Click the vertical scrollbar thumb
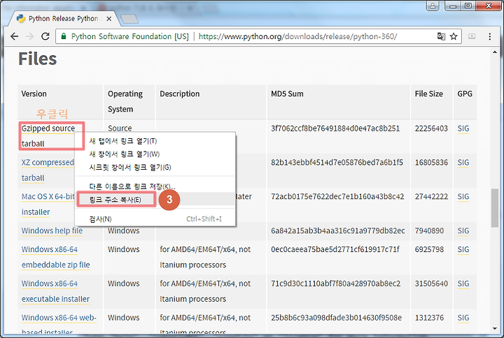Screen dimensions: 504x338 pos(495,208)
